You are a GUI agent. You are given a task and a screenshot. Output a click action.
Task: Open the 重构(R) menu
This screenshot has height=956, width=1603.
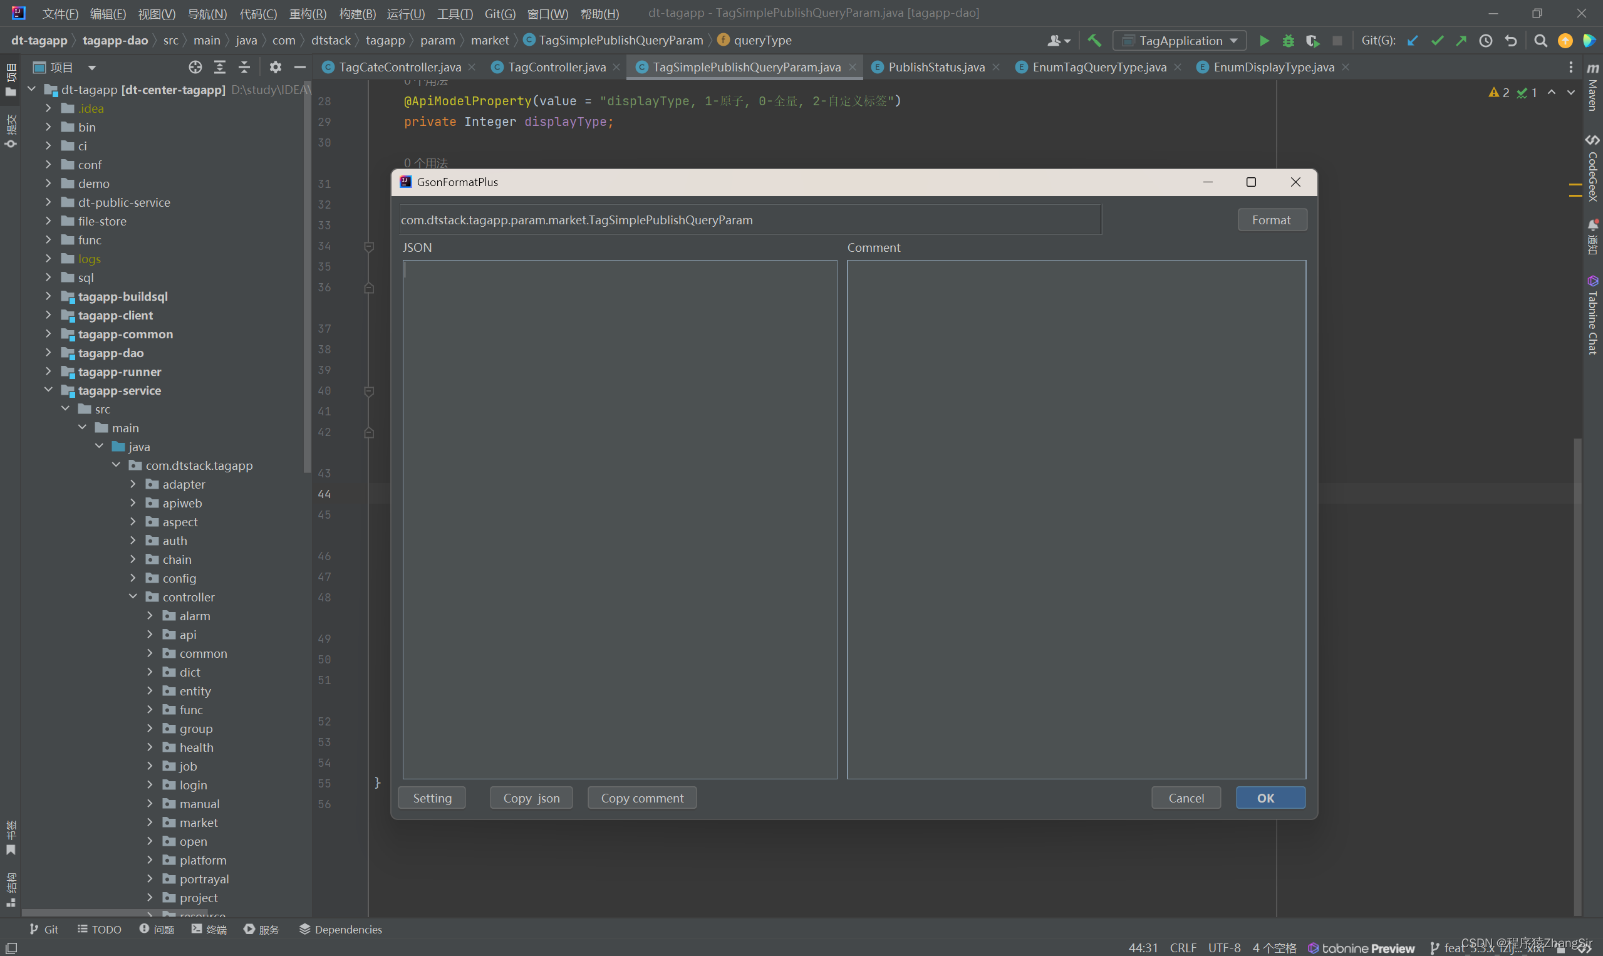(x=308, y=14)
